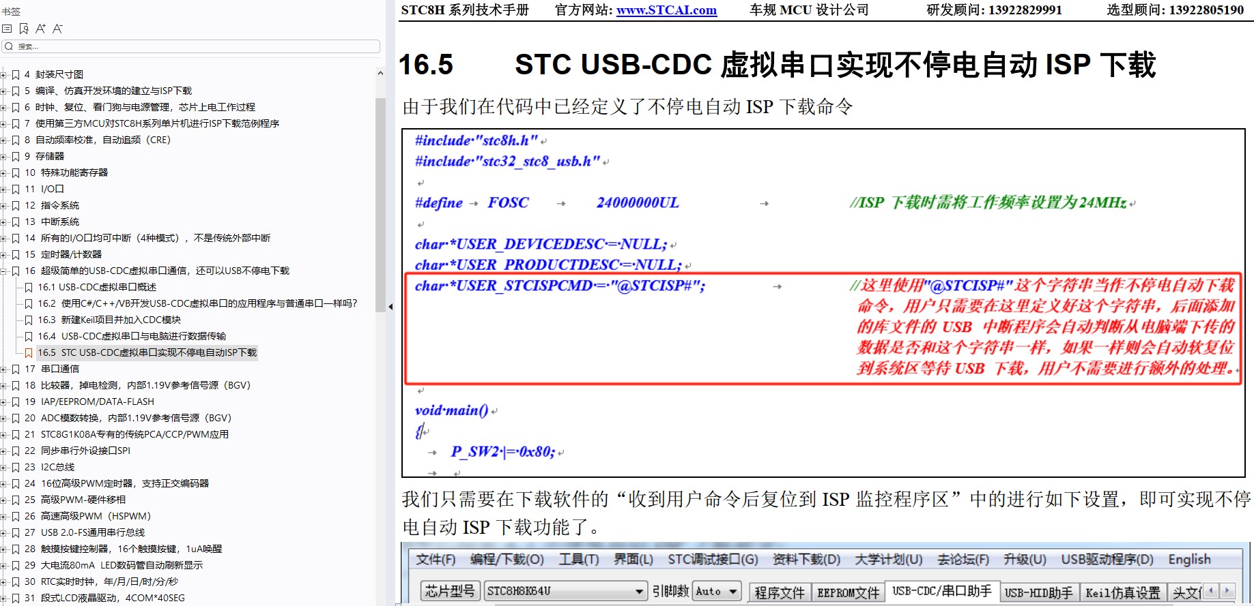Screen dimensions: 1254x606
Task: Expand chapter 20 ADC模数转换 tree node
Action: (3, 418)
